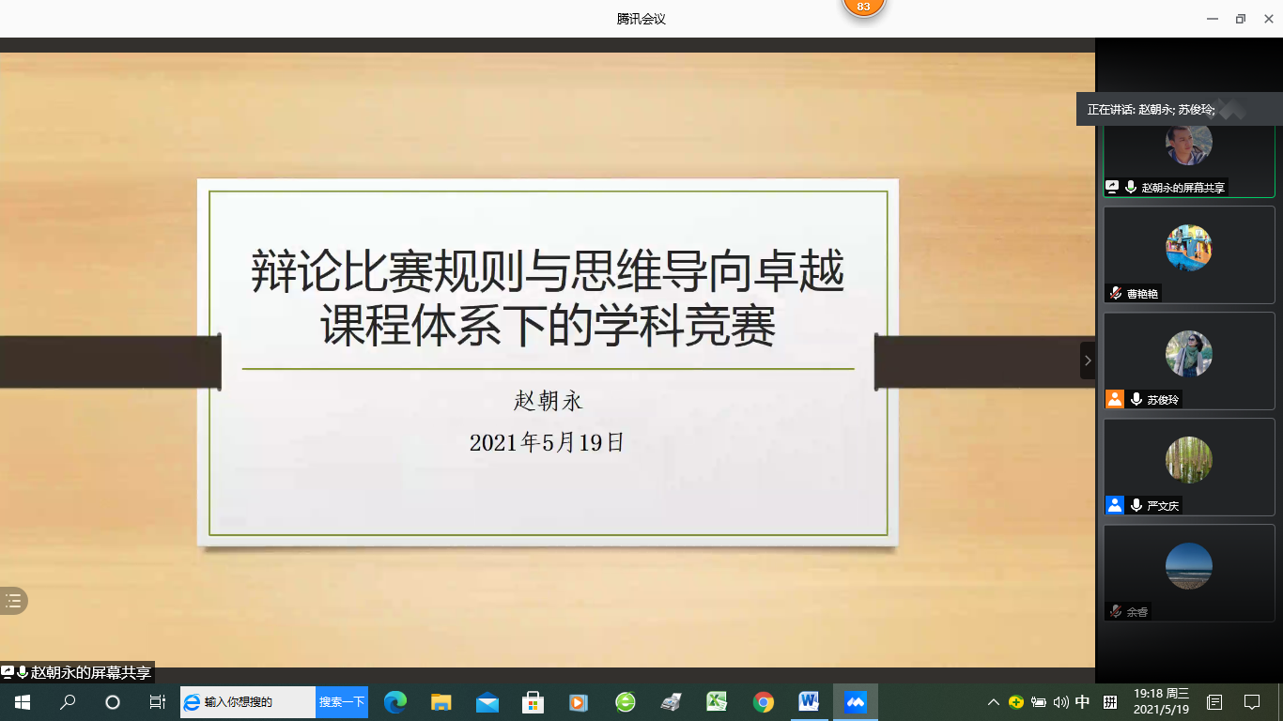The width and height of the screenshot is (1283, 721).
Task: Collapse the participant video sidebar arrow
Action: click(x=1088, y=360)
